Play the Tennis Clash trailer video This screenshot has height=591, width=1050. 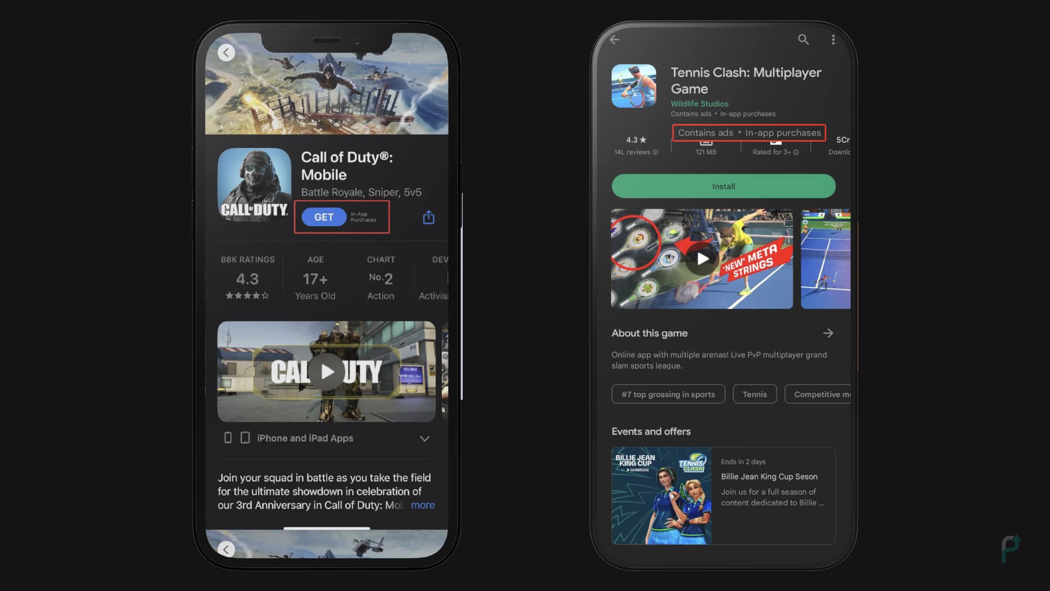coord(702,259)
